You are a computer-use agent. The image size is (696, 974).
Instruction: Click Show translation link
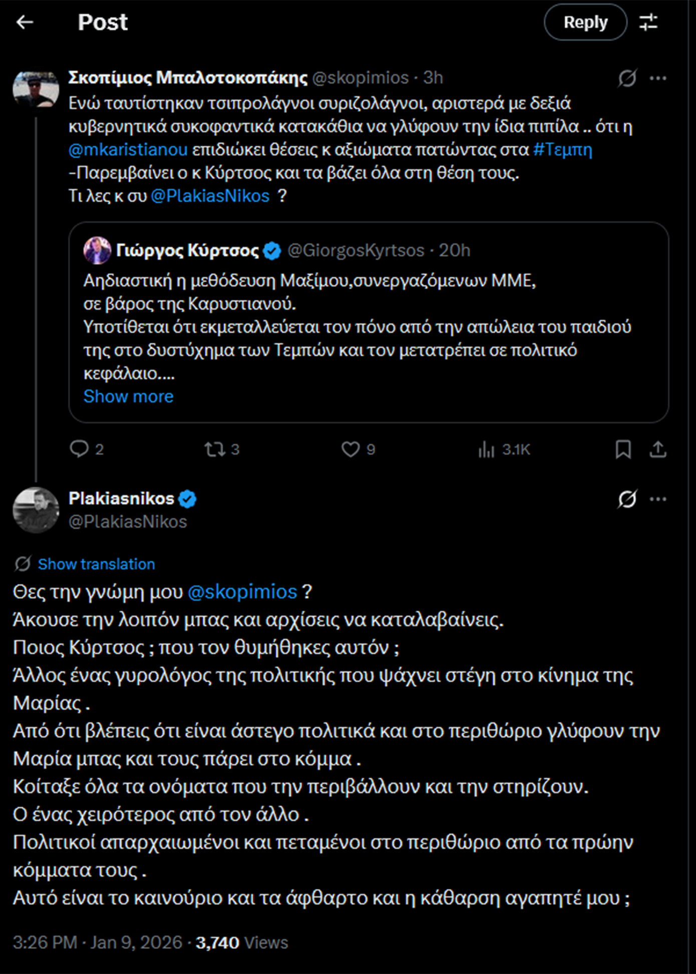point(96,564)
